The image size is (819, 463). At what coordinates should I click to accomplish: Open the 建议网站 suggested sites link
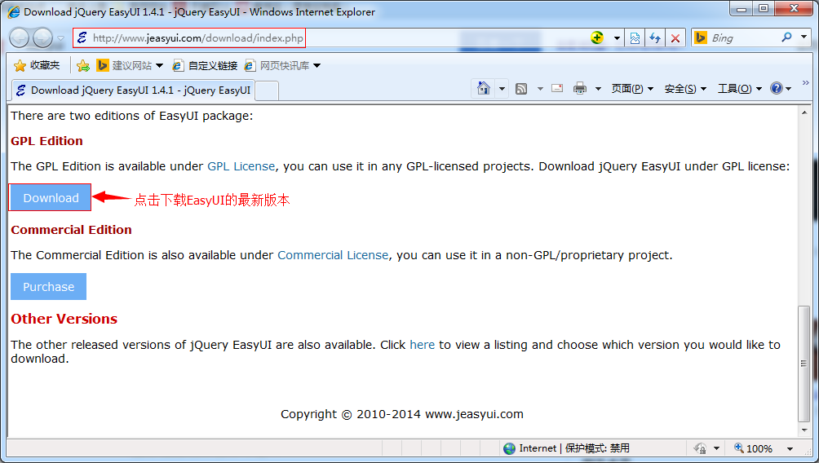pos(130,65)
